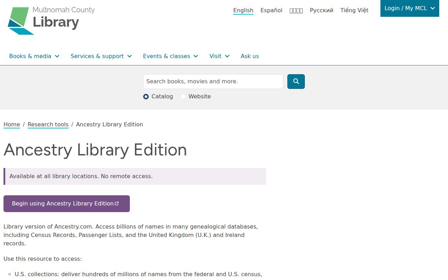
Task: Switch to the language between Español and Русский
Action: point(296,10)
